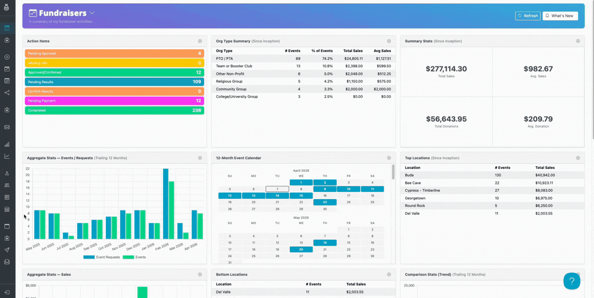Open the bar chart icon in the sidebar
Image resolution: width=594 pixels, height=298 pixels.
tap(7, 144)
